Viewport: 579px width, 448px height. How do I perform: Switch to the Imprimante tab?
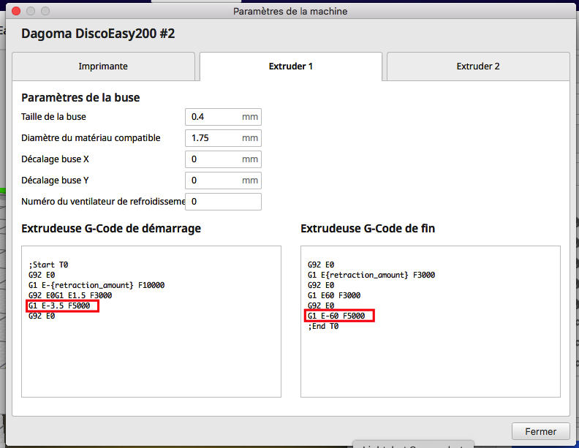[x=103, y=67]
